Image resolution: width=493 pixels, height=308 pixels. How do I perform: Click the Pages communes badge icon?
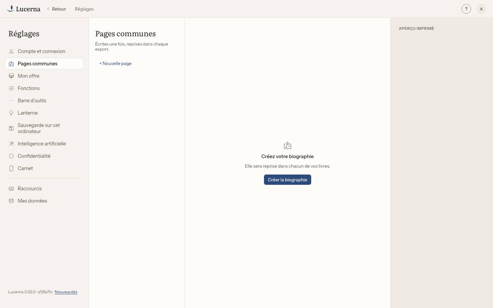click(x=11, y=64)
